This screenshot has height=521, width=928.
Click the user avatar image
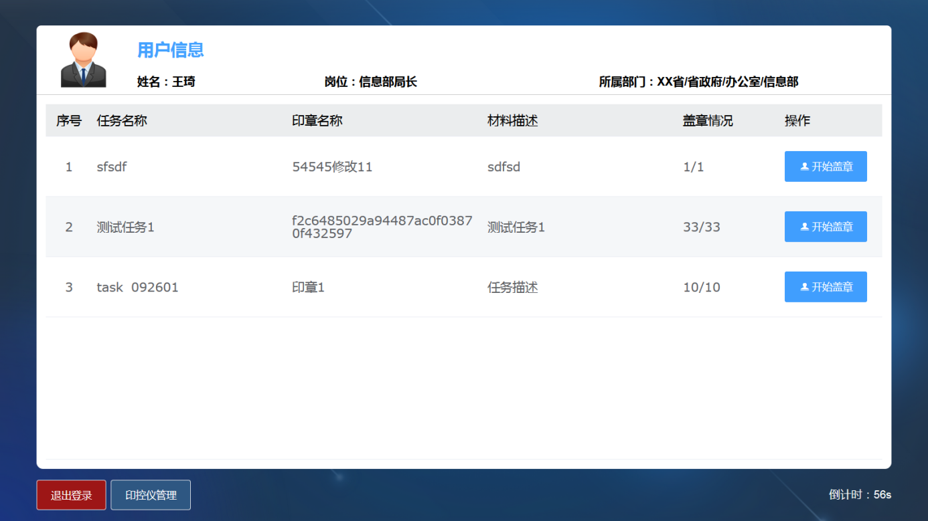click(x=84, y=60)
